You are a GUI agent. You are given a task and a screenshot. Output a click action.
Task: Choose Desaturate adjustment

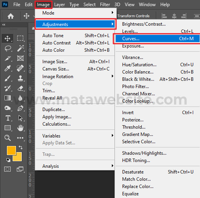click(158, 172)
